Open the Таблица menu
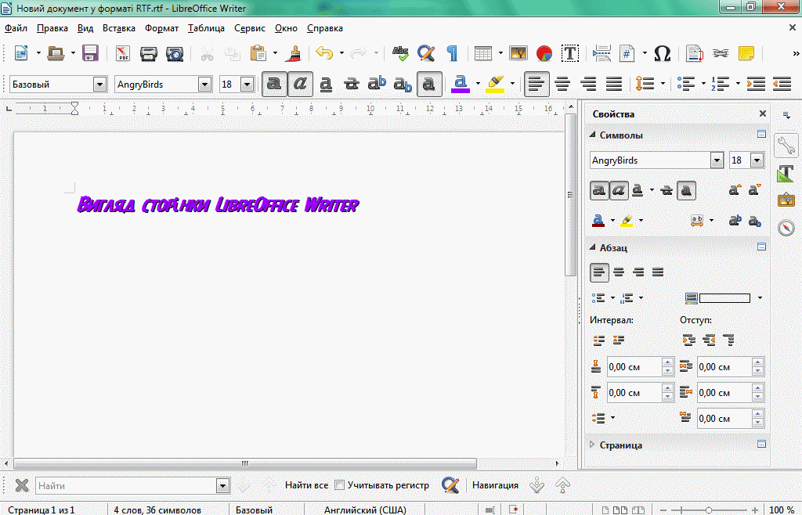The image size is (802, 515). pos(206,28)
